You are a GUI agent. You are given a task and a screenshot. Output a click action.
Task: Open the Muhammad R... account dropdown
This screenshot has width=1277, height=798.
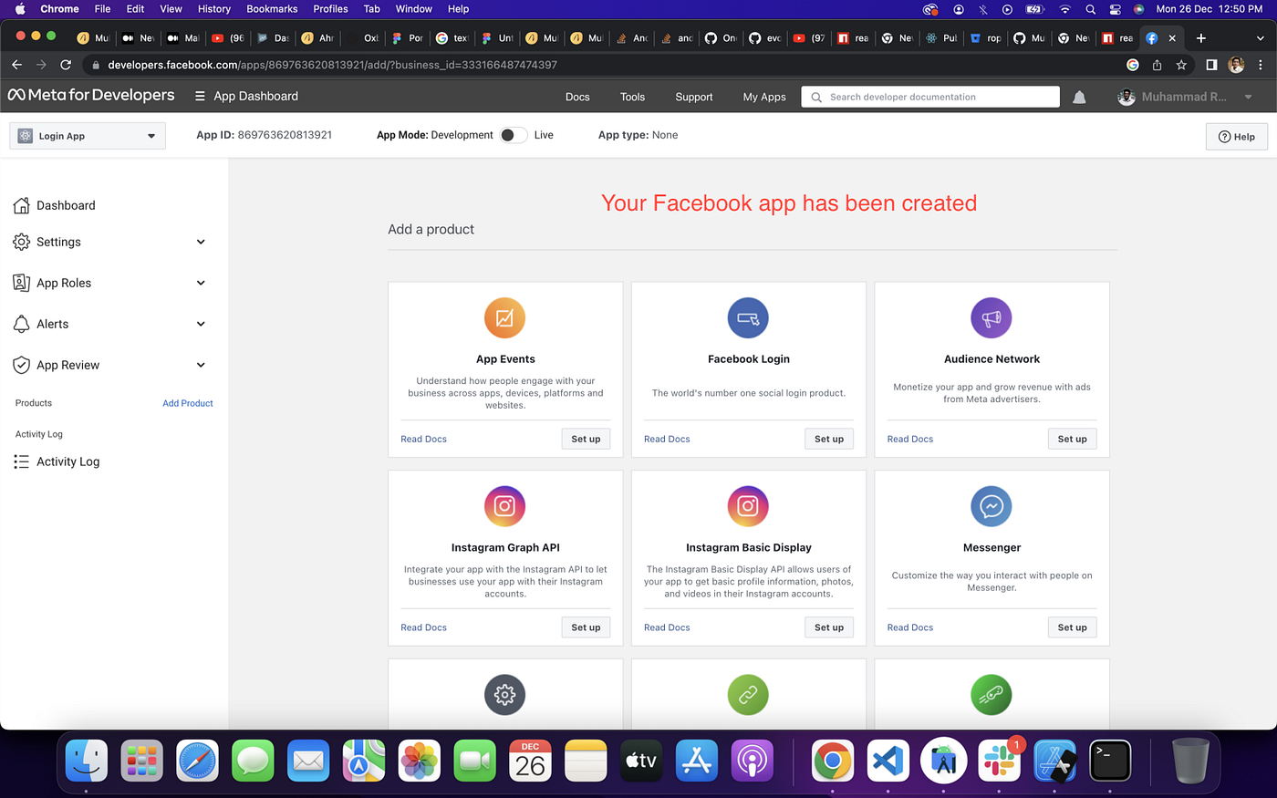coord(1186,97)
